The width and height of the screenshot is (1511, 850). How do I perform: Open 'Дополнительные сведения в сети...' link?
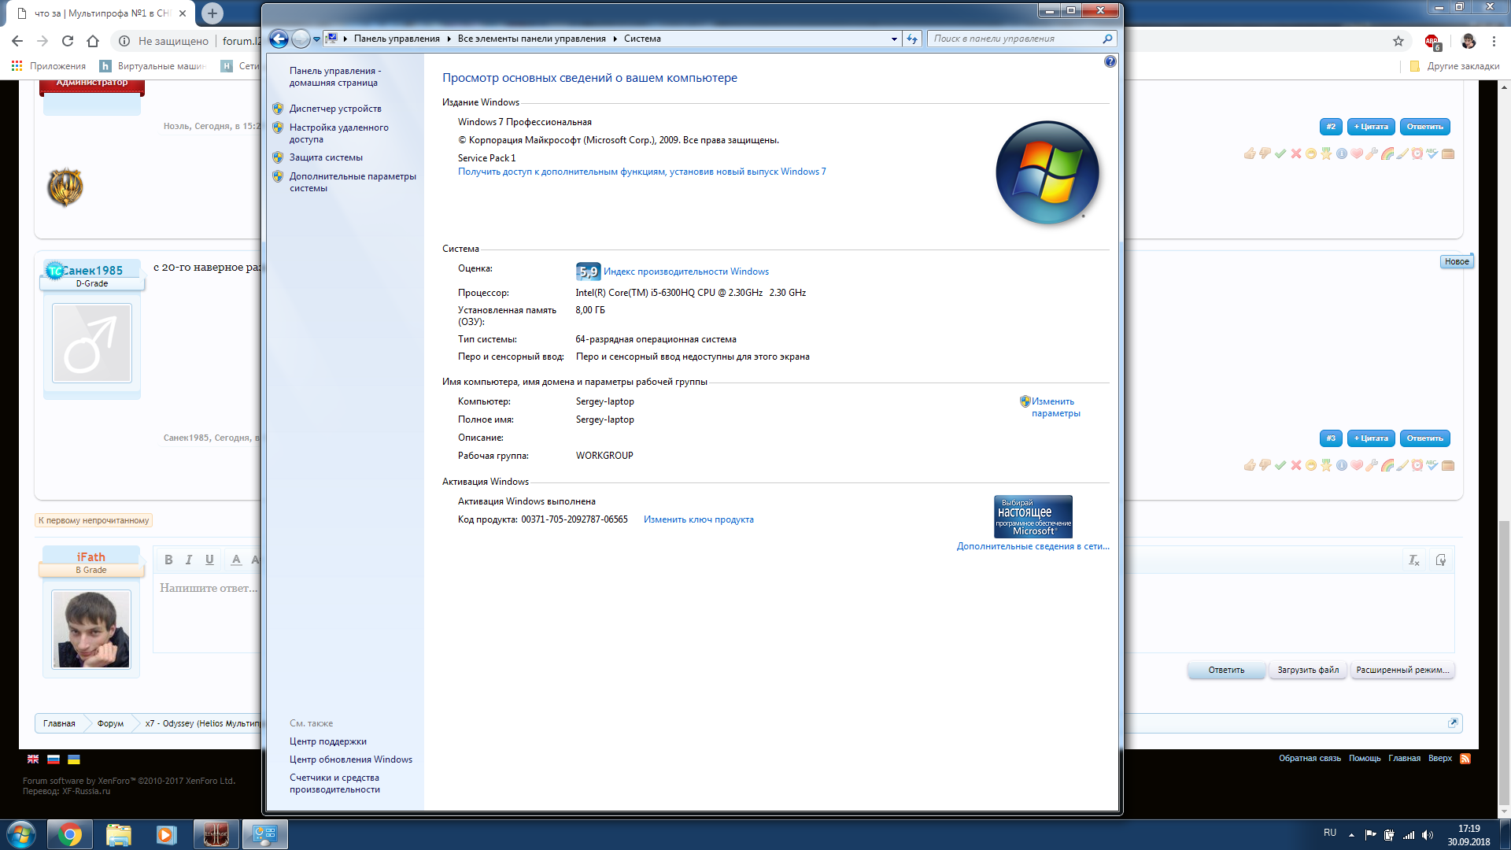tap(1033, 546)
